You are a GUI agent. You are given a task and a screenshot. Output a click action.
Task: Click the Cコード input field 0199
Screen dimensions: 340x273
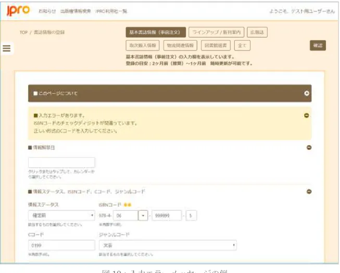pos(61,245)
